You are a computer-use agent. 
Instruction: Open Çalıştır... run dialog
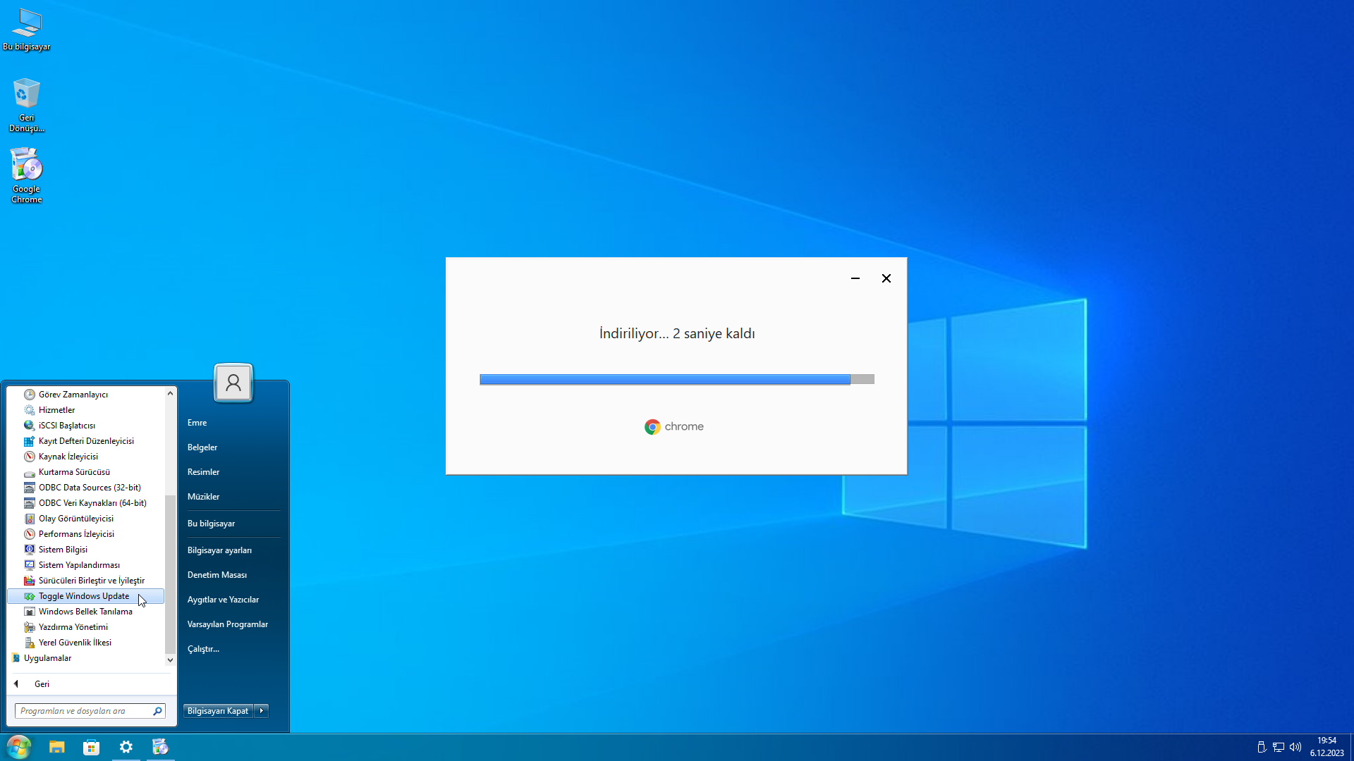(x=233, y=649)
